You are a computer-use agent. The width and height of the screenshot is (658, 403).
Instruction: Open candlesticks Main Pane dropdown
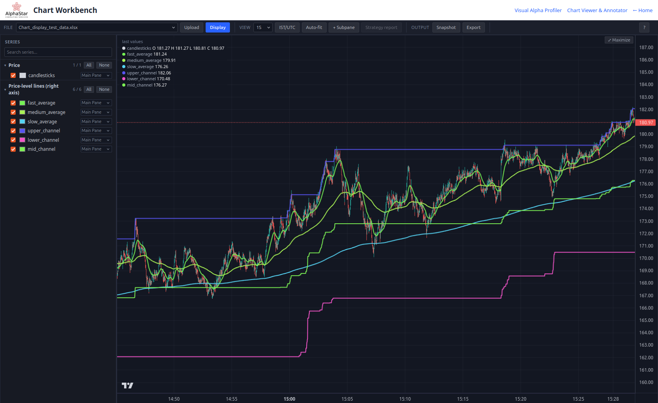click(x=96, y=75)
